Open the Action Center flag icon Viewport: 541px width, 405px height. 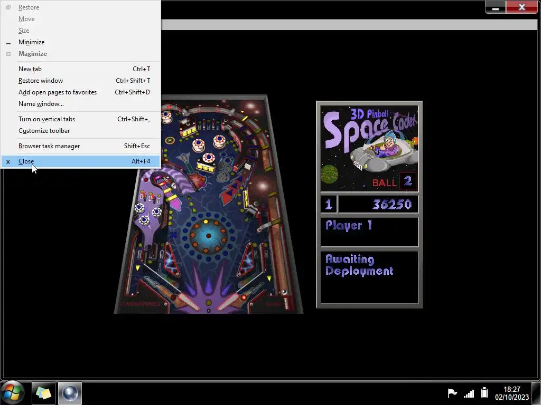[452, 393]
